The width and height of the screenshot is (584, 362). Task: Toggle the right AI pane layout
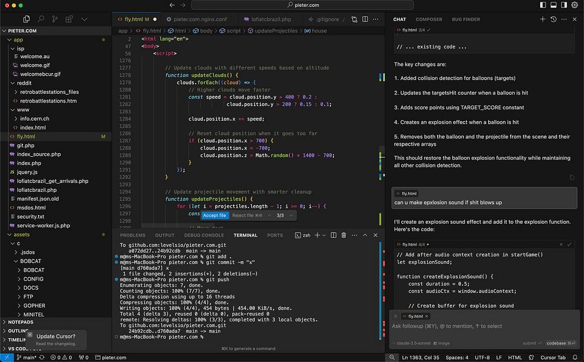coord(564,5)
